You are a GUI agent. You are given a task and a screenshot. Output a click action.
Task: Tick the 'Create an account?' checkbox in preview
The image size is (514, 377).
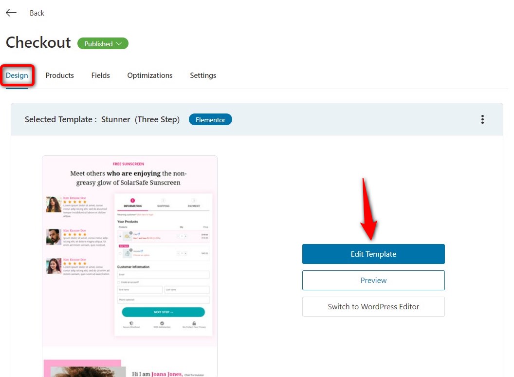point(118,283)
